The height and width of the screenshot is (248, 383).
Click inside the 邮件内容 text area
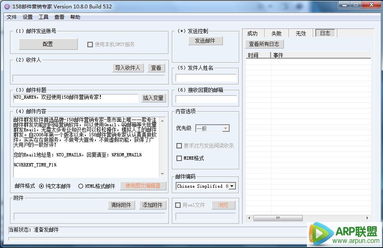tap(86, 147)
